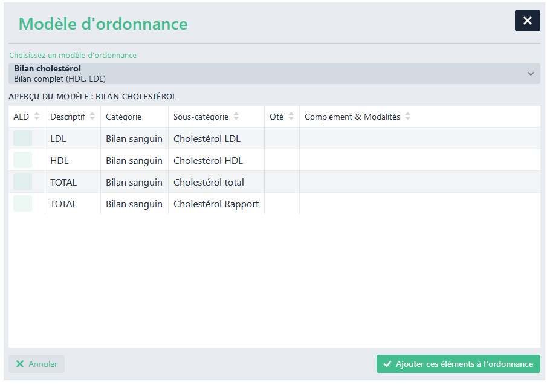Click the Qté cell in LDL row
This screenshot has height=385, width=547.
click(x=282, y=138)
